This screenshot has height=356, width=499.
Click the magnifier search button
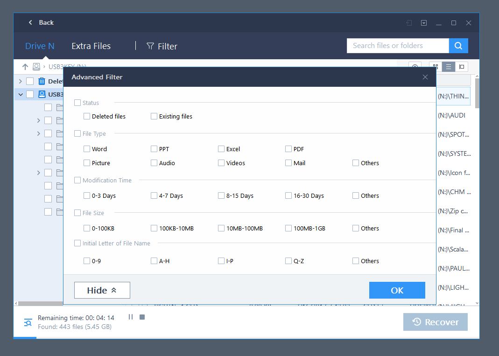point(458,46)
